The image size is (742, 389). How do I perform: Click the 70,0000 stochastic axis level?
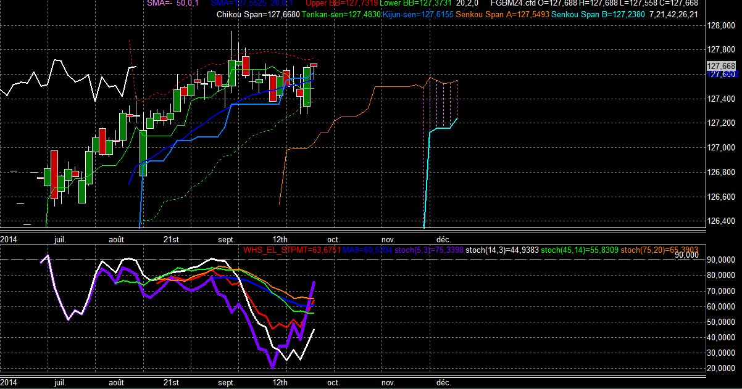point(722,292)
